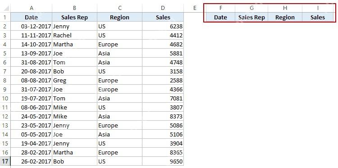This screenshot has width=338, height=168.
Task: Select date cell 19-07-2017
Action: (x=32, y=98)
